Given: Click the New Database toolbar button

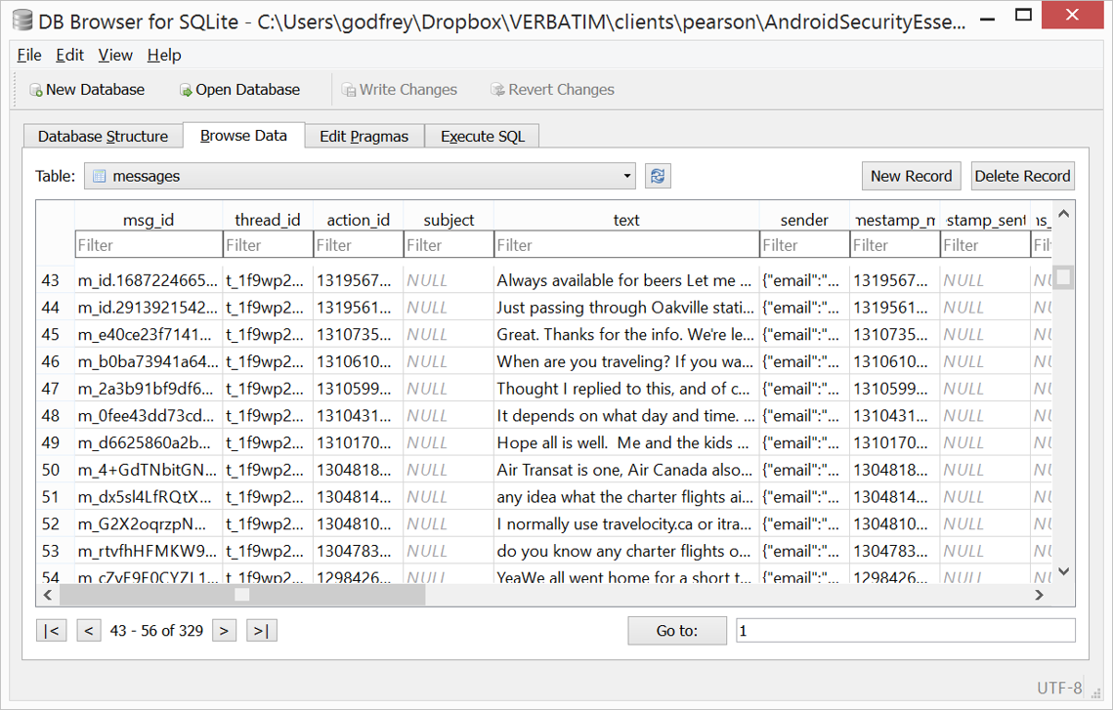Looking at the screenshot, I should point(87,90).
